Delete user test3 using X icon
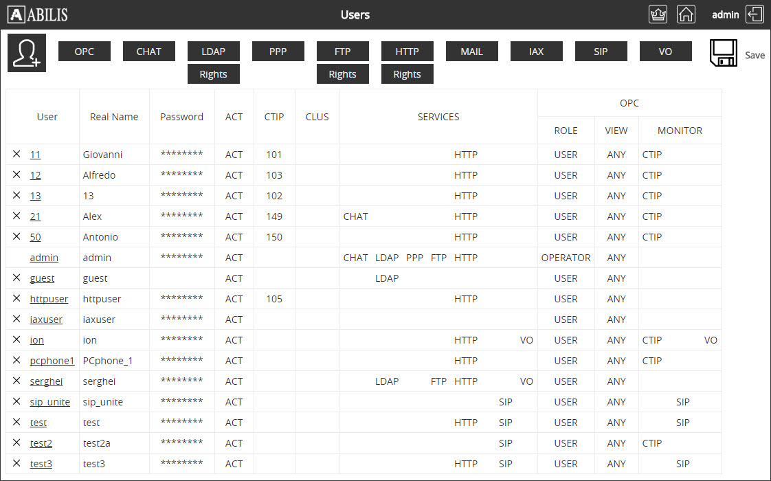771x481 pixels. [x=16, y=464]
